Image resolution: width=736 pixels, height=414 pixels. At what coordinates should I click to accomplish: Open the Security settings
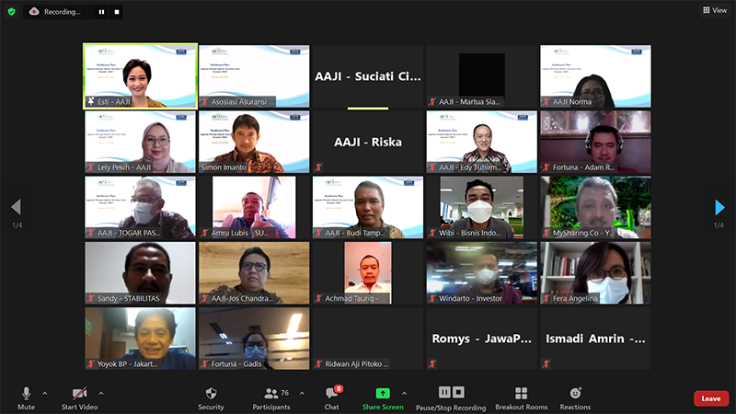(x=211, y=398)
